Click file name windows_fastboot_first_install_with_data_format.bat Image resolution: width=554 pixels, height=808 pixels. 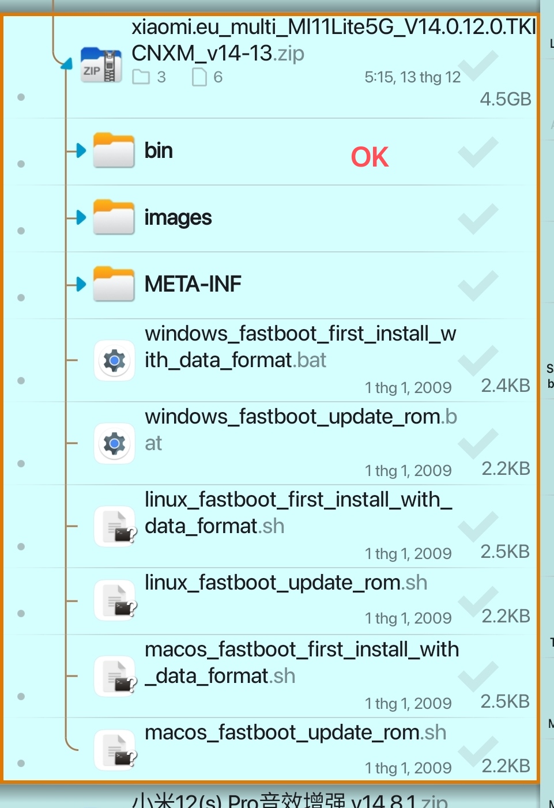point(300,347)
